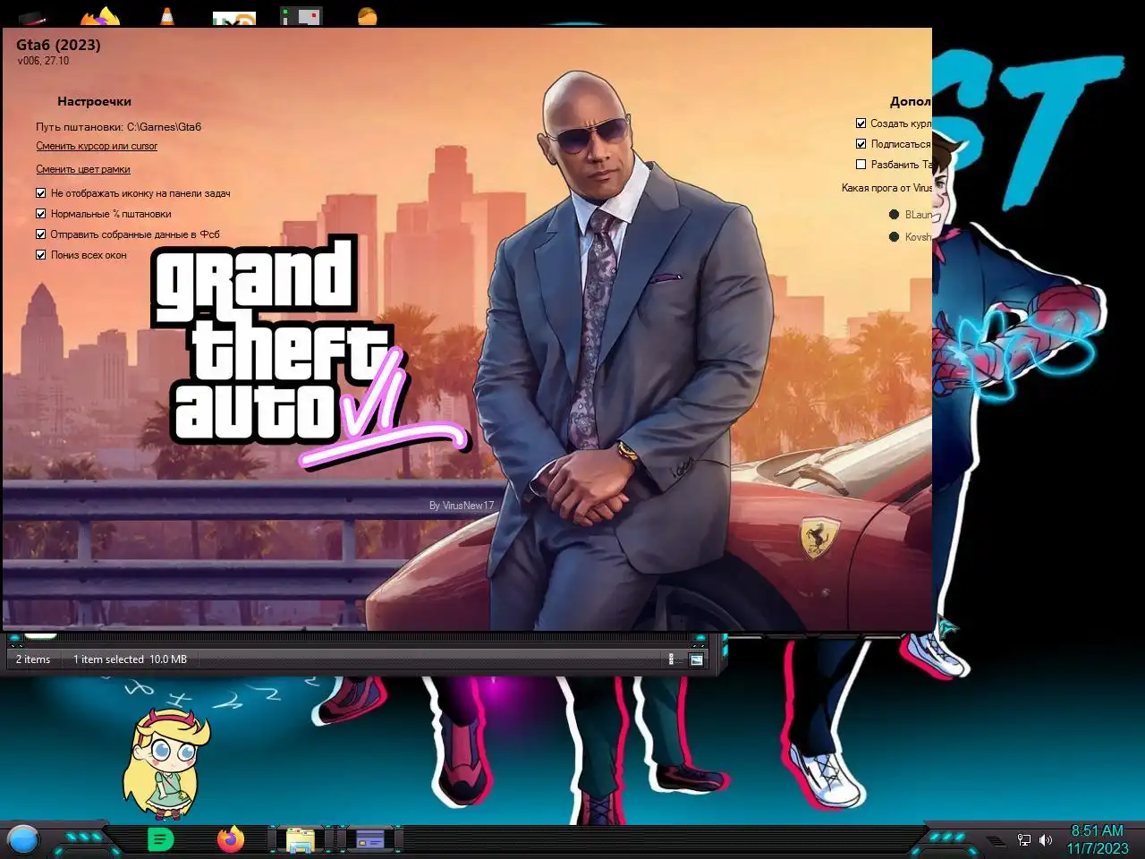Select the 'Kovsh' radio option
Viewport: 1145px width, 859px height.
(x=894, y=236)
